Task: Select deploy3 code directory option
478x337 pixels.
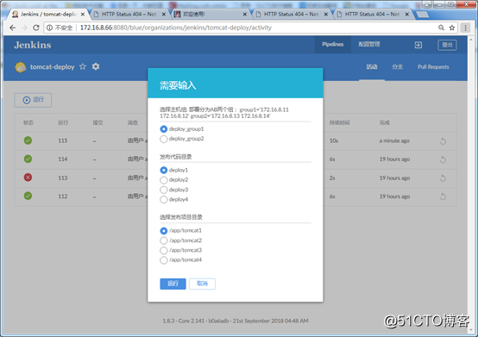Action: coord(164,190)
